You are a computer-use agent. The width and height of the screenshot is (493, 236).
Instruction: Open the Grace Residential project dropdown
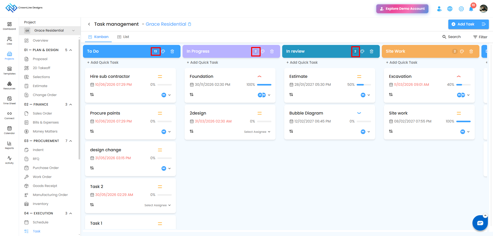(50, 31)
